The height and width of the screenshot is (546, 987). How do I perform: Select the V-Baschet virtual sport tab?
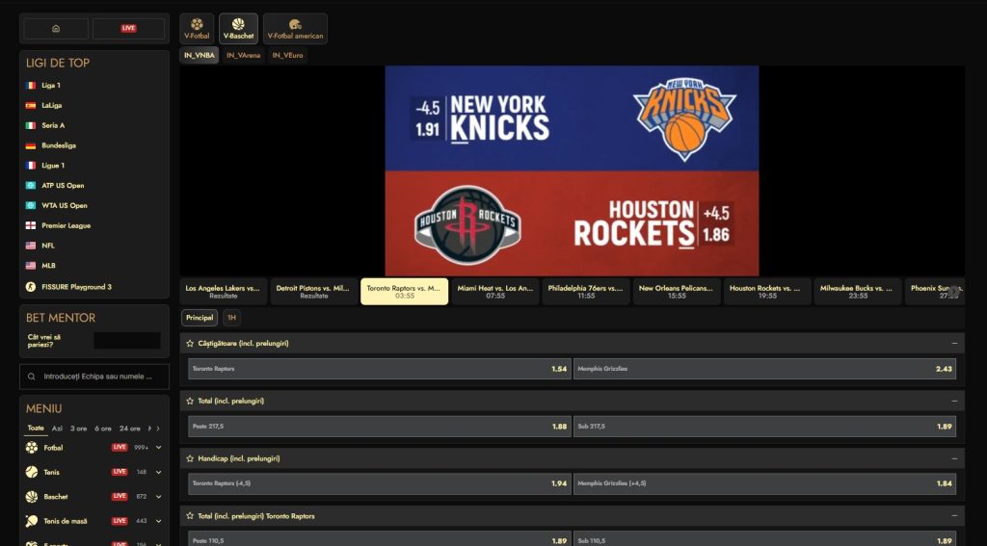pos(239,29)
